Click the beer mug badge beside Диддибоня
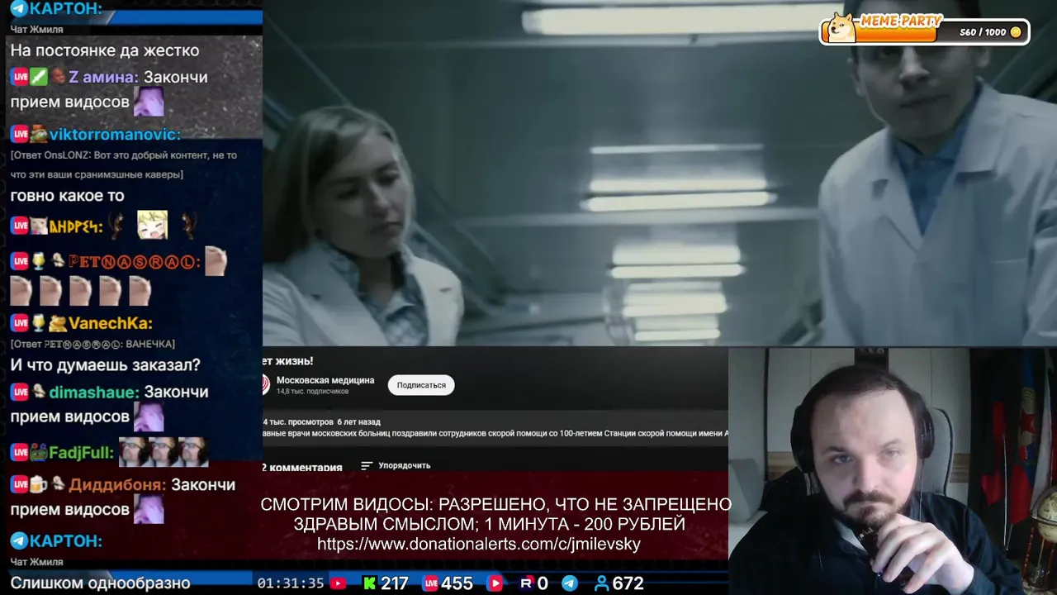The height and width of the screenshot is (595, 1057). [39, 485]
